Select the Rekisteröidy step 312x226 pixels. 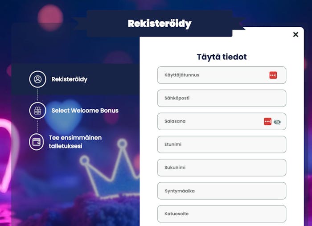point(69,79)
